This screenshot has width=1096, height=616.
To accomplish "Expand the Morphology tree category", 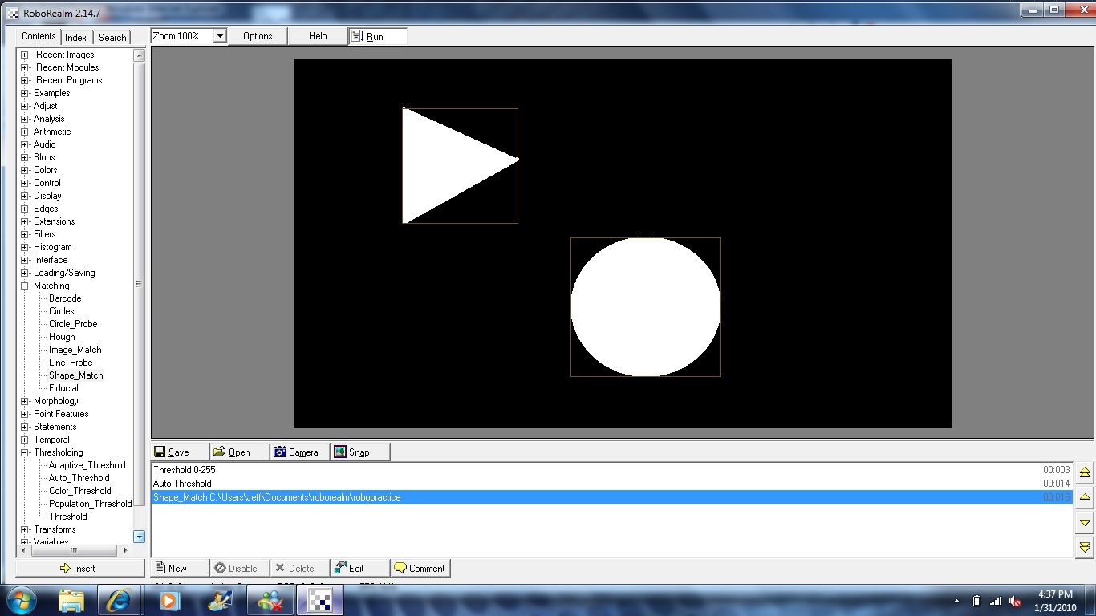I will click(25, 401).
